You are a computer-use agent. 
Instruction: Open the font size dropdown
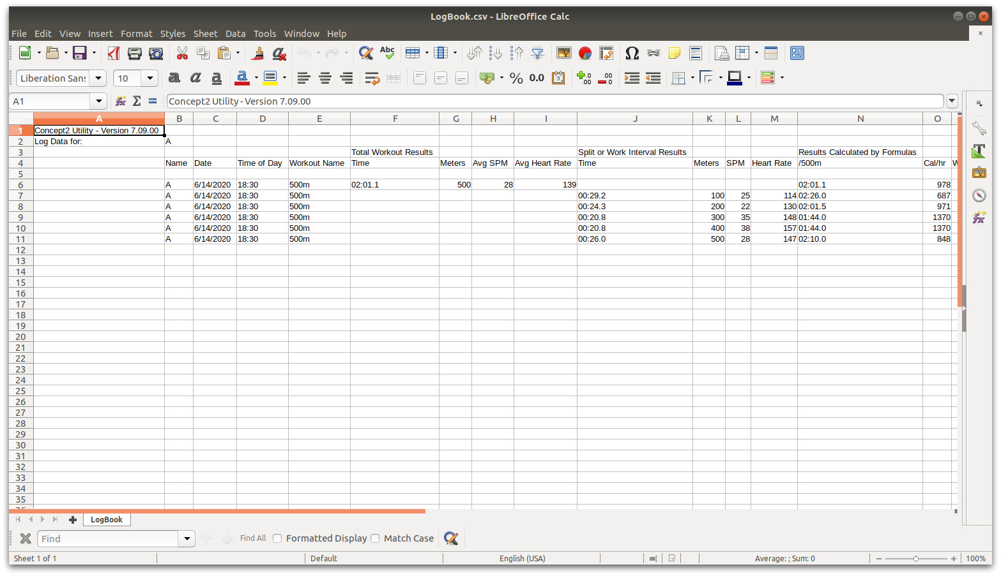coord(150,78)
